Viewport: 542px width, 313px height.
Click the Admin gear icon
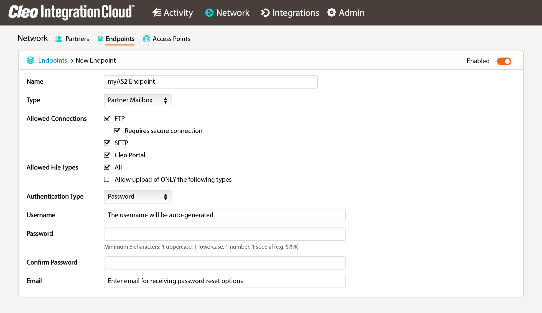(332, 13)
